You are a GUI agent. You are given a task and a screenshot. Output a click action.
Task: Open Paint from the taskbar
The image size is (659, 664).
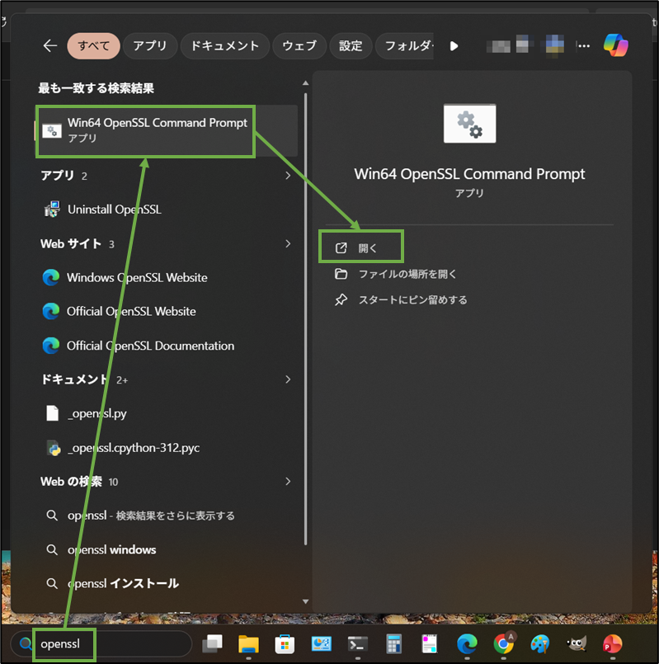click(540, 644)
